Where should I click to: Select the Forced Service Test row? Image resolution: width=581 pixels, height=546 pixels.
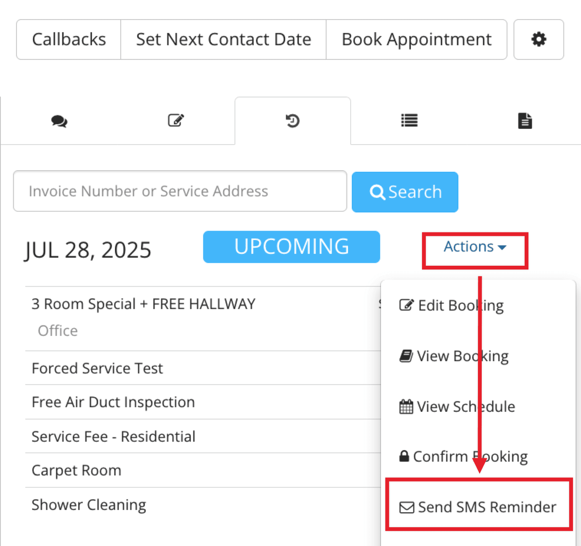(x=203, y=368)
